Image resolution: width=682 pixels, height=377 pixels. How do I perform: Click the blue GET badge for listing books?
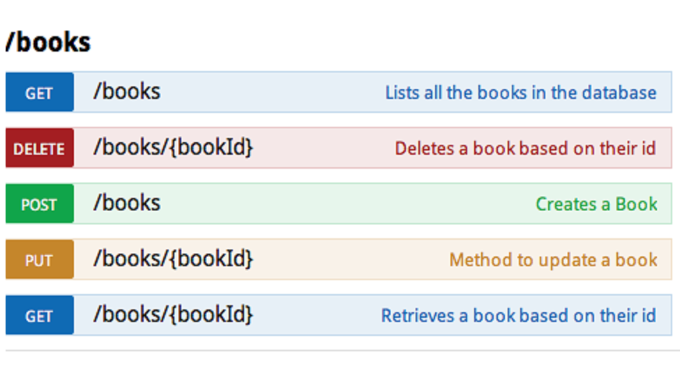[39, 92]
